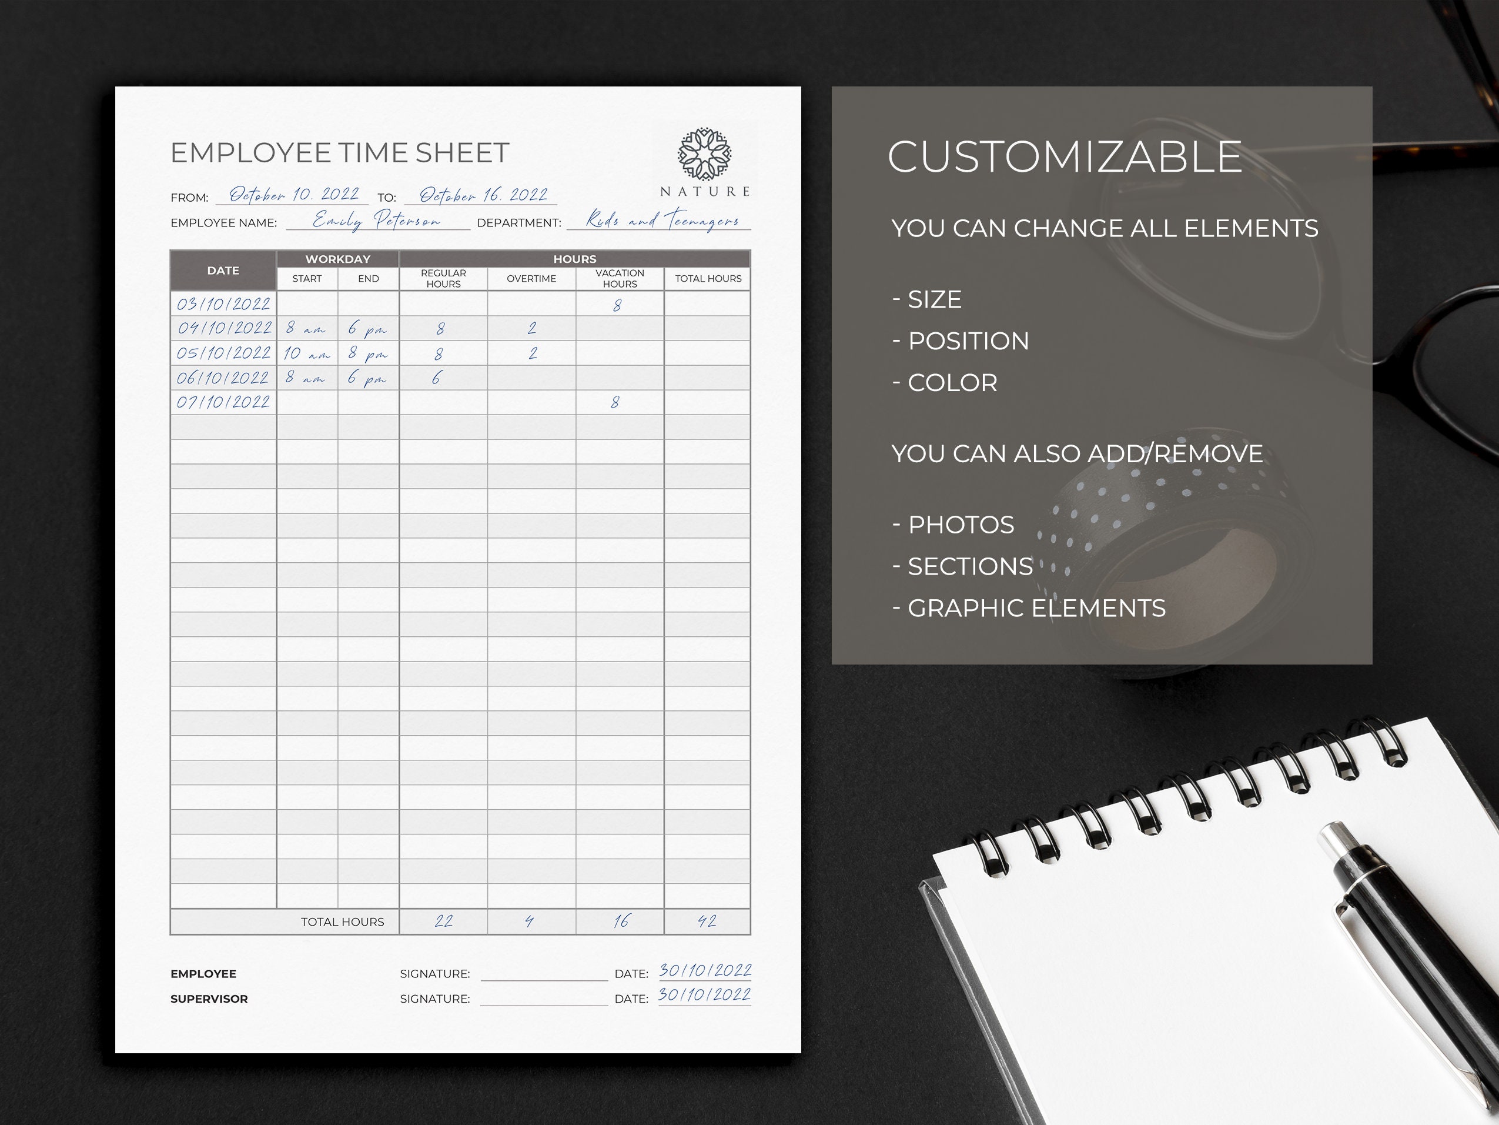Click the '- POSITION' list item

(x=961, y=341)
